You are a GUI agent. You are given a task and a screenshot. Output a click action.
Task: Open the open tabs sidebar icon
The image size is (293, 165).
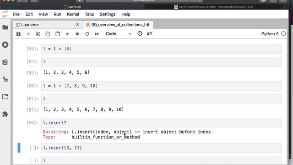(5, 97)
